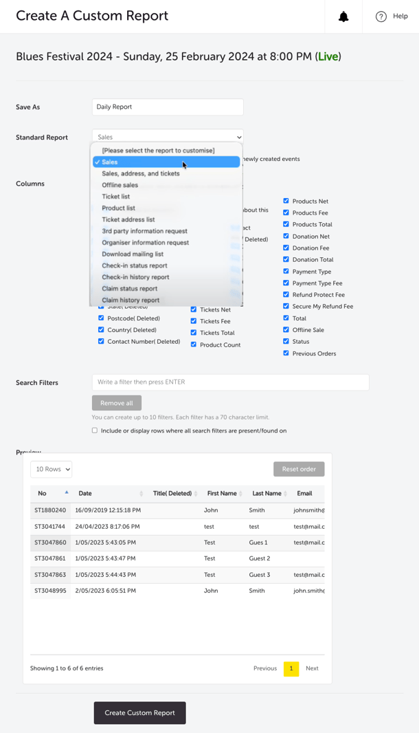
Task: Open the Standard Report dropdown
Action: [x=168, y=137]
